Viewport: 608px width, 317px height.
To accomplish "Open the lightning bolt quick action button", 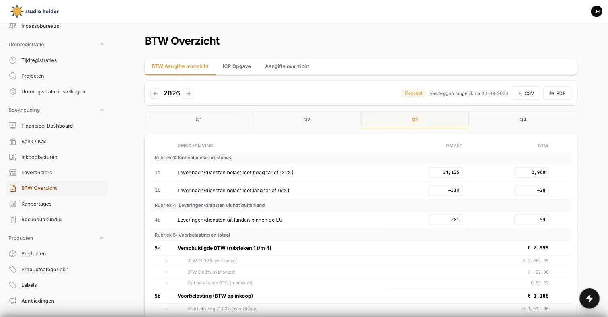I will click(590, 298).
